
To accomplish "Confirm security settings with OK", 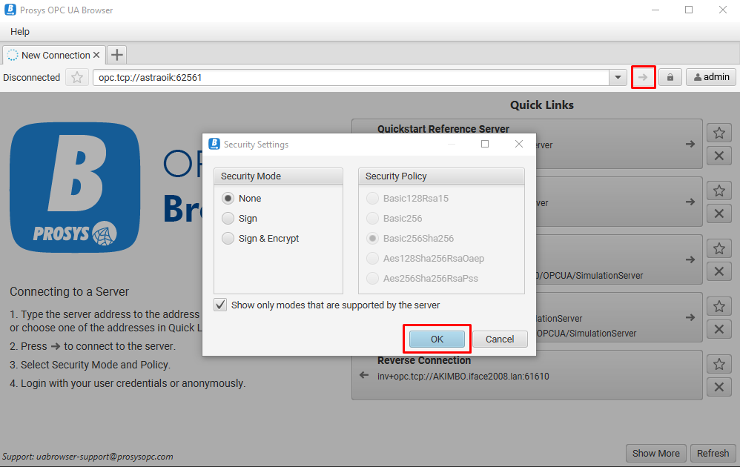I will (x=437, y=339).
